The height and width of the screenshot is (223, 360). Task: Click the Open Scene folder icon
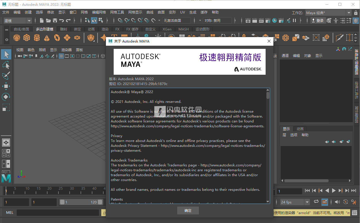pos(48,20)
